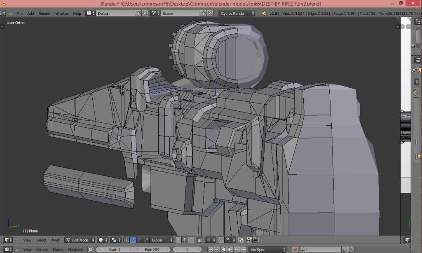Enable the translate manipulator arrow
Viewport: 422px width, 253px height.
coord(133,240)
